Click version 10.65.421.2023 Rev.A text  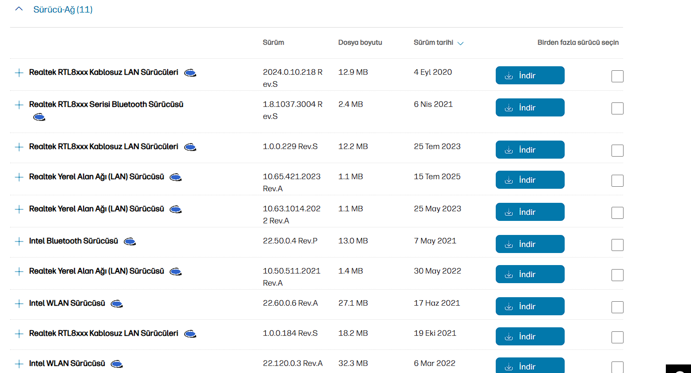(291, 183)
